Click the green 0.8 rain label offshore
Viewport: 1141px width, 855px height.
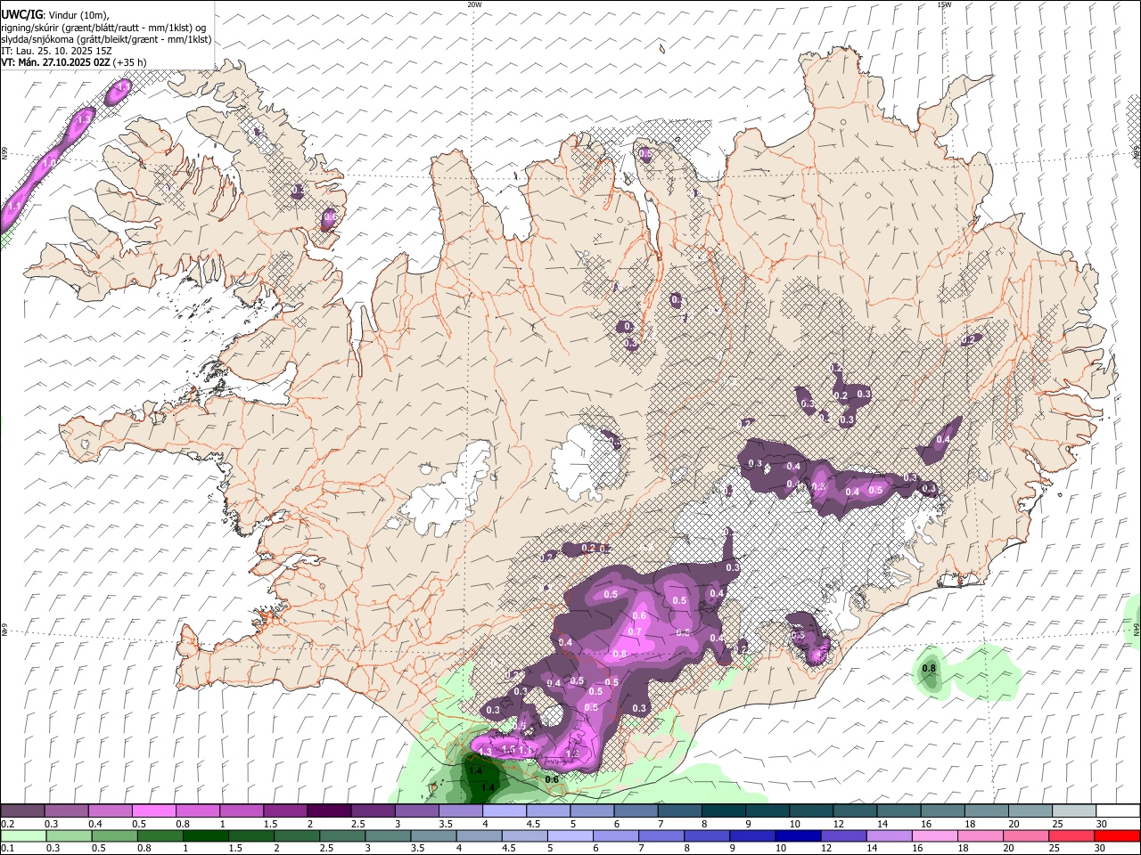(929, 668)
